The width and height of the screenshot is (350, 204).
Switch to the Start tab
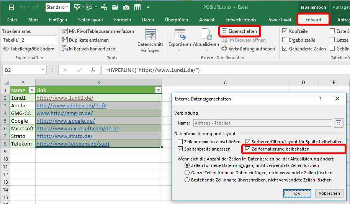[x=33, y=20]
